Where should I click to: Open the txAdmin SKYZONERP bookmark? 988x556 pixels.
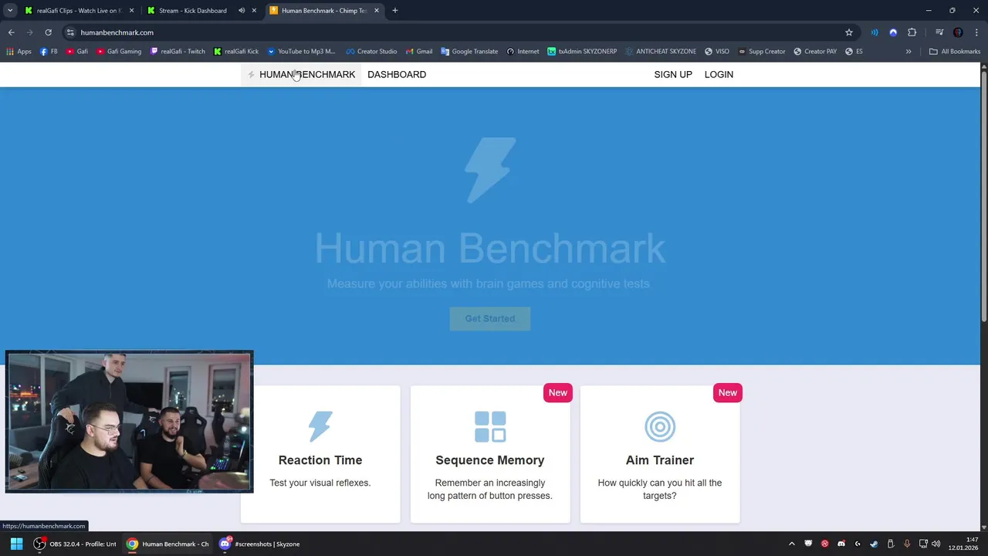tap(582, 52)
